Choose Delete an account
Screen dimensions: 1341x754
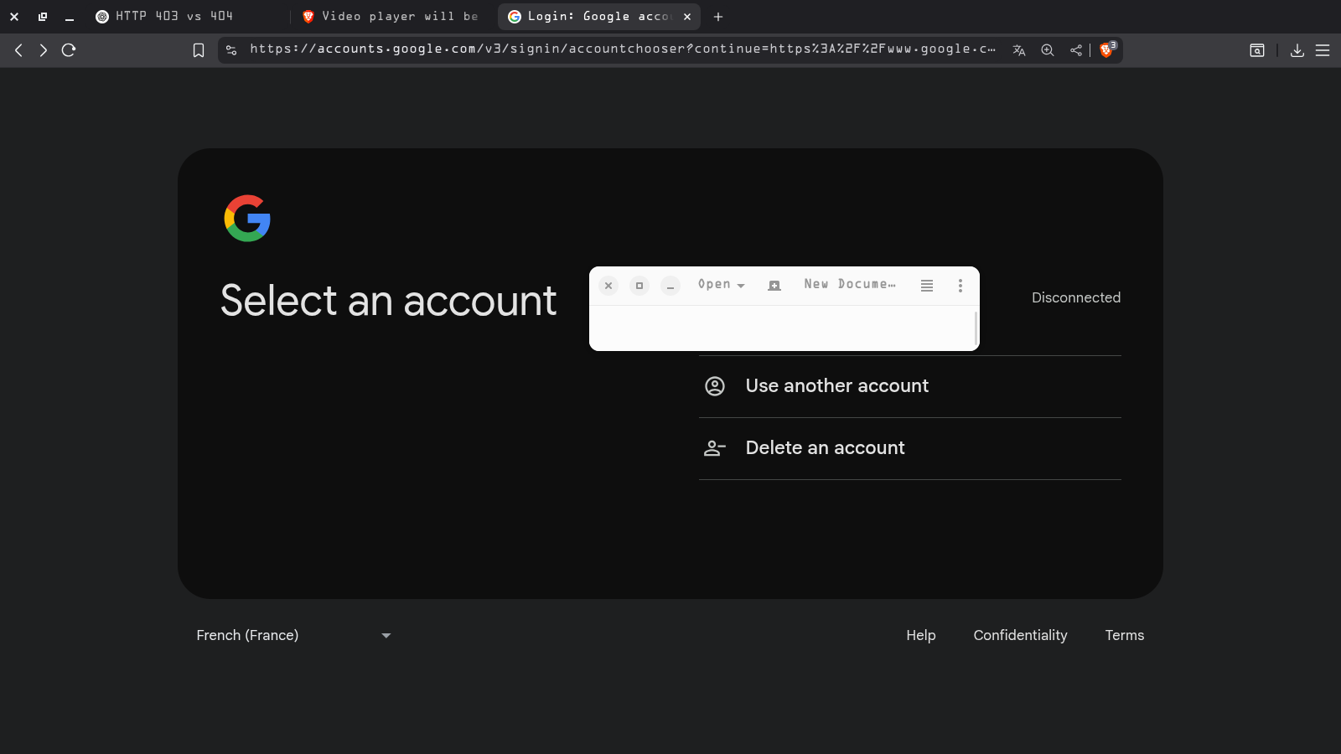[910, 448]
